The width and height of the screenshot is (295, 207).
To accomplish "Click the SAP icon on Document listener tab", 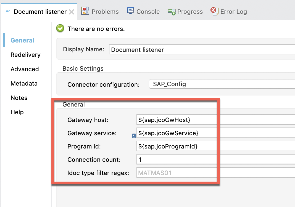I will pyautogui.click(x=8, y=12).
